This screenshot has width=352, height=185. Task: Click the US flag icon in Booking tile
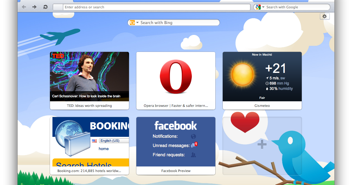[94, 141]
